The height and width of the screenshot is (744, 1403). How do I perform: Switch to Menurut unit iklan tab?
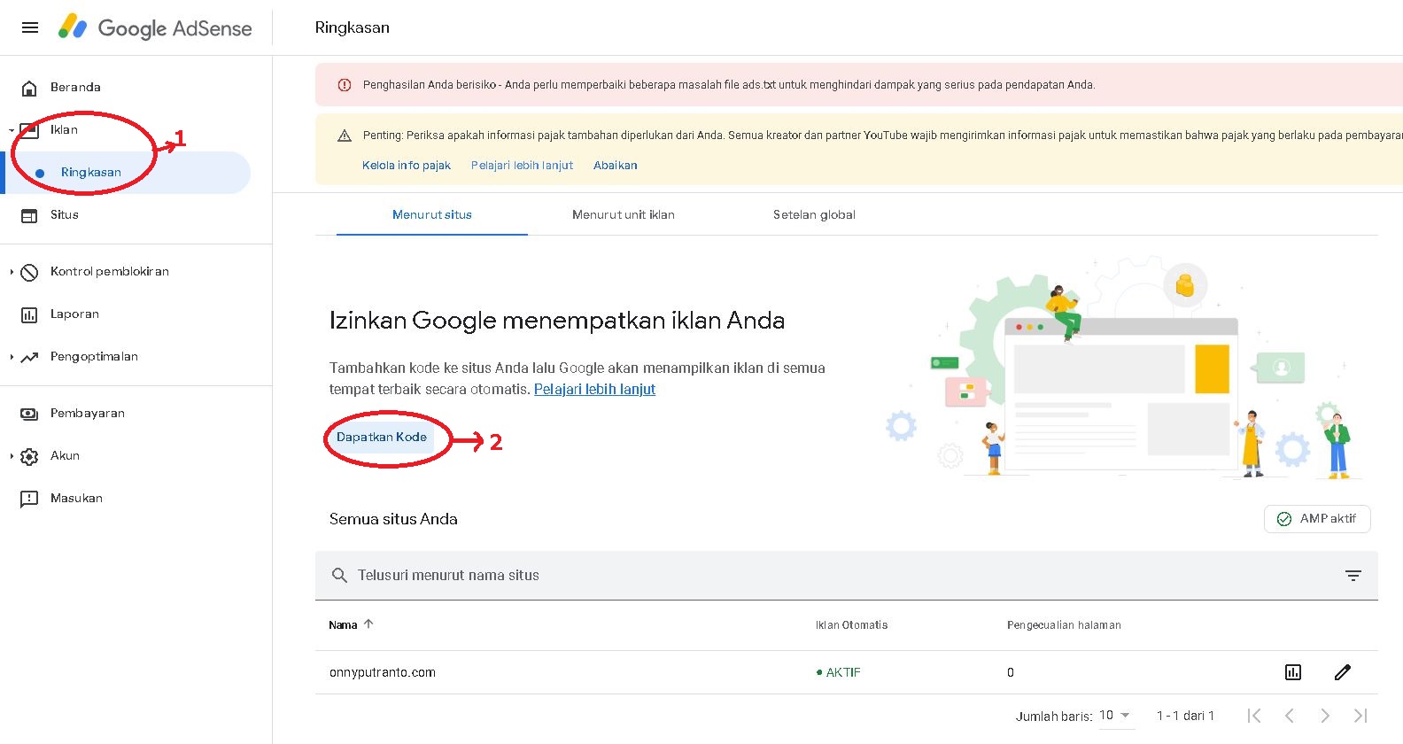[624, 215]
